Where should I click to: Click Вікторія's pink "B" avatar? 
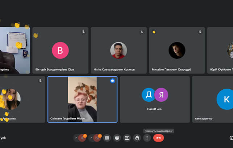tap(60, 50)
